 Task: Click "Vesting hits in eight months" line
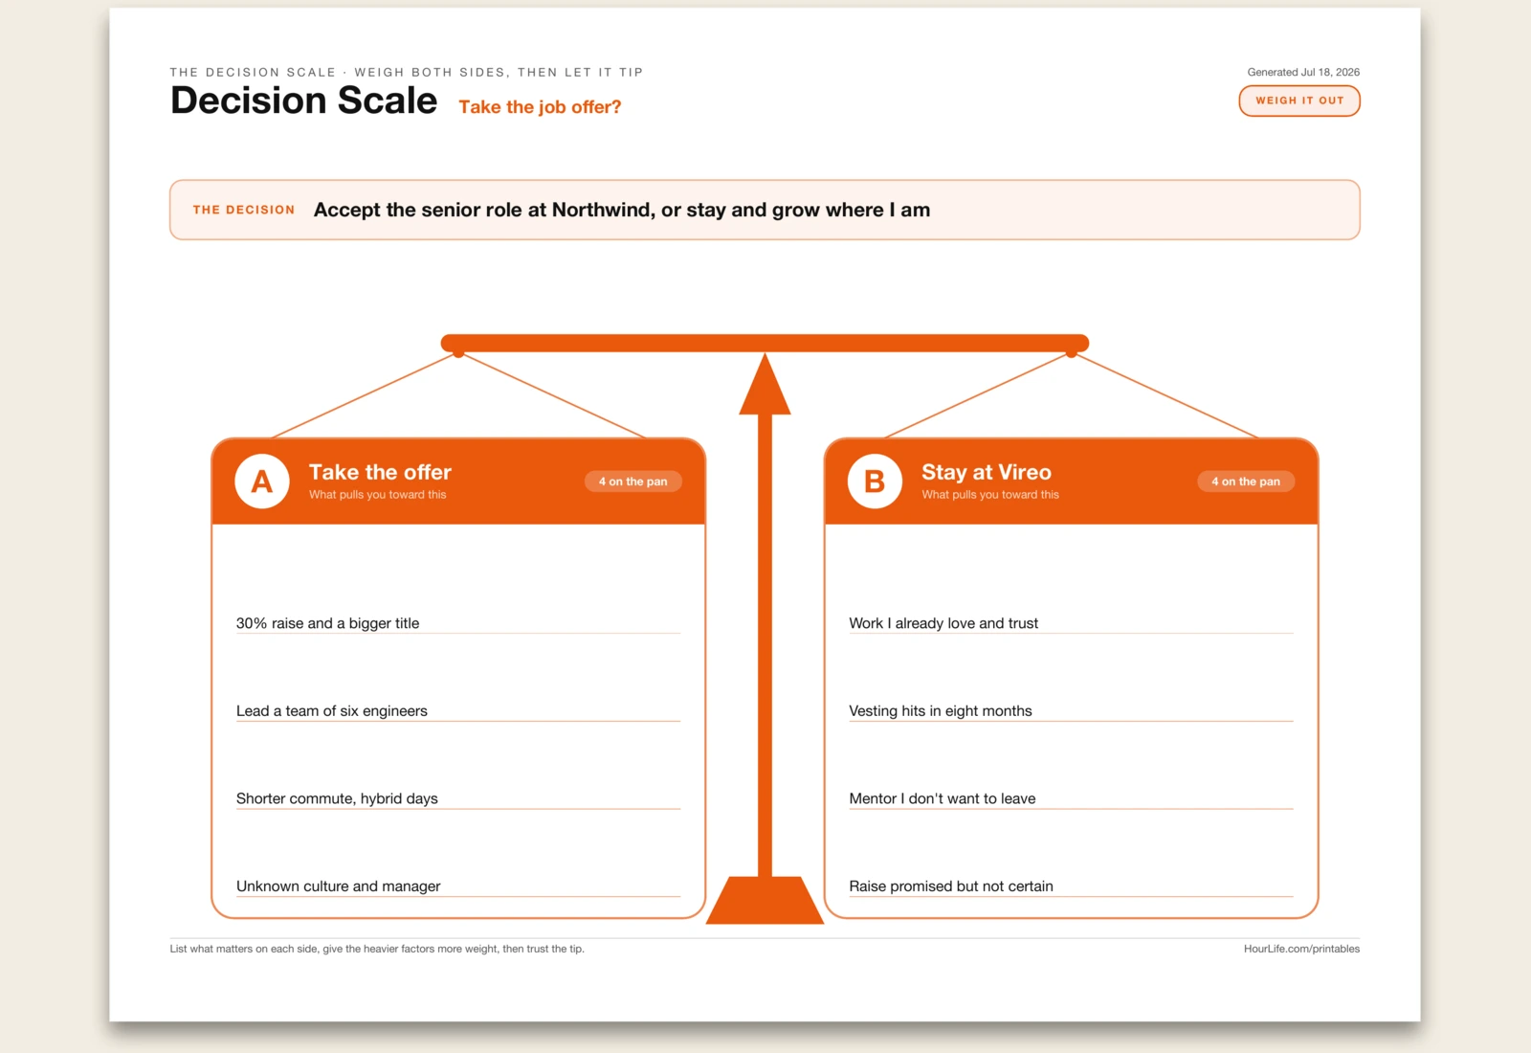tap(1071, 711)
